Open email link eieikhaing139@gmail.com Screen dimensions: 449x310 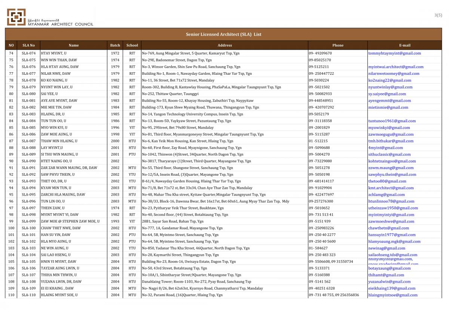[392, 288]
